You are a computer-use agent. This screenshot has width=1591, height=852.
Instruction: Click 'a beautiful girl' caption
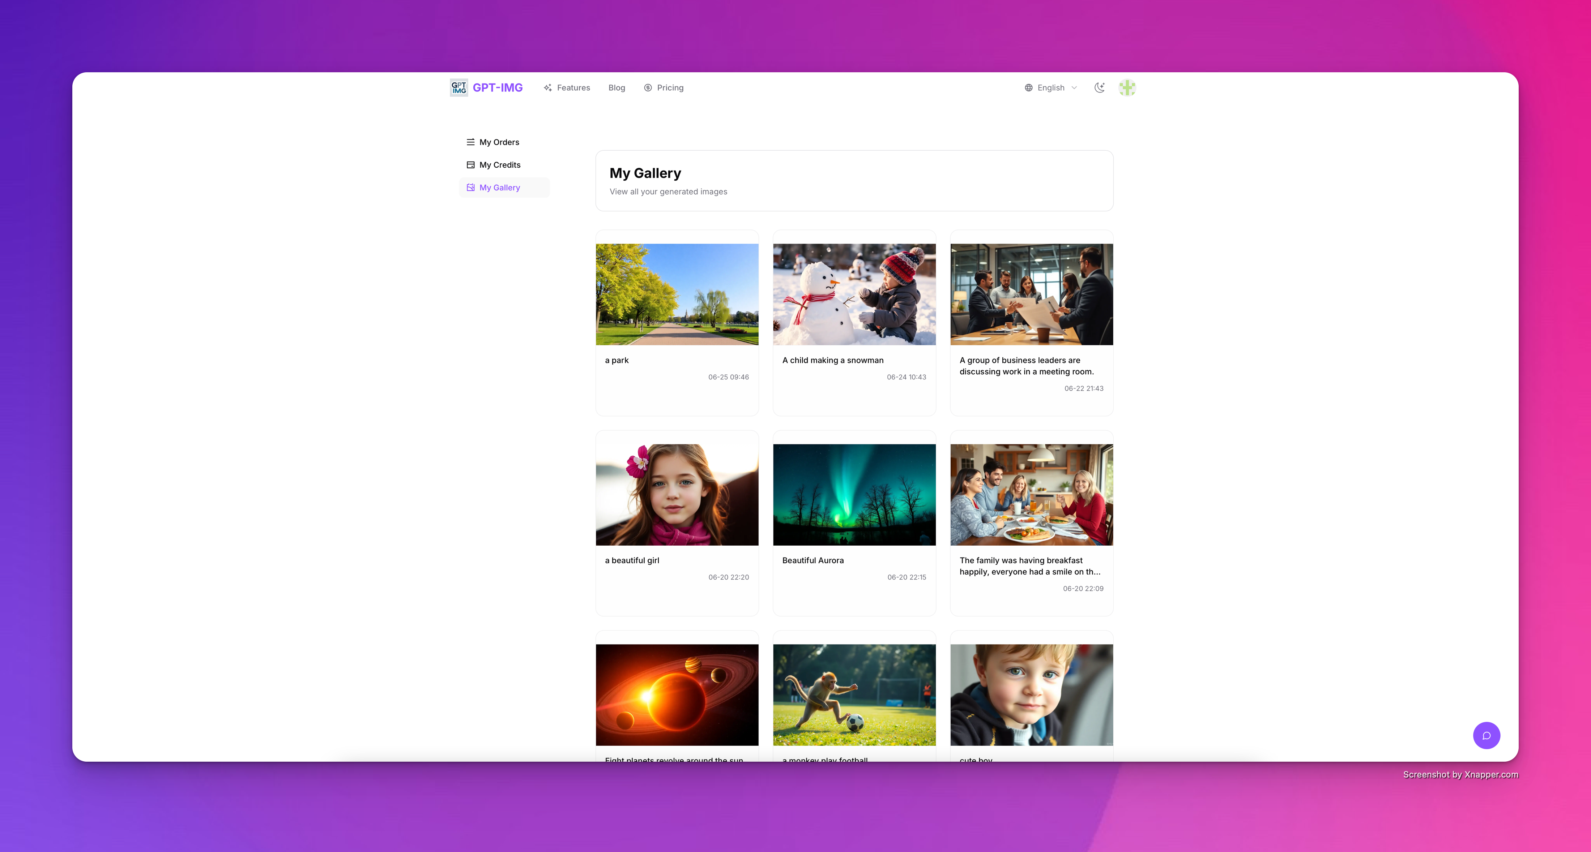632,560
